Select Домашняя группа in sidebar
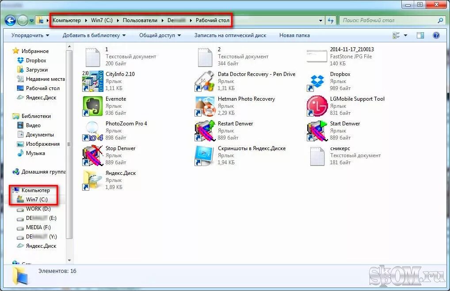Image resolution: width=450 pixels, height=291 pixels. pyautogui.click(x=43, y=172)
